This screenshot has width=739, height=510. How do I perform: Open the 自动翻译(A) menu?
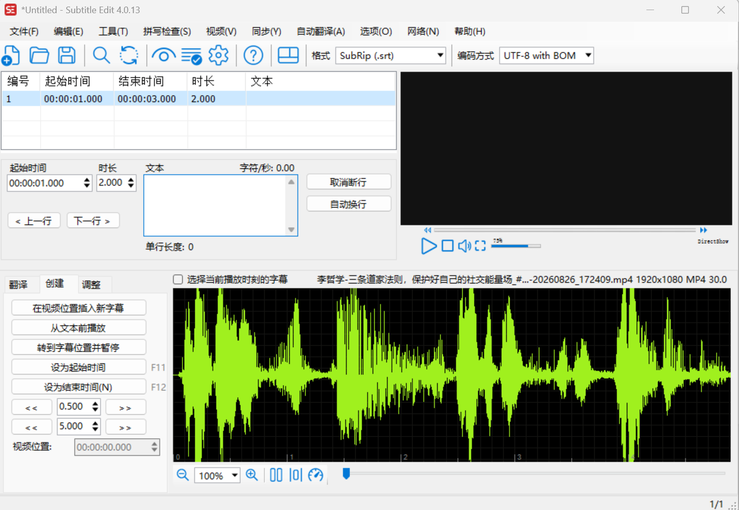[x=321, y=31]
